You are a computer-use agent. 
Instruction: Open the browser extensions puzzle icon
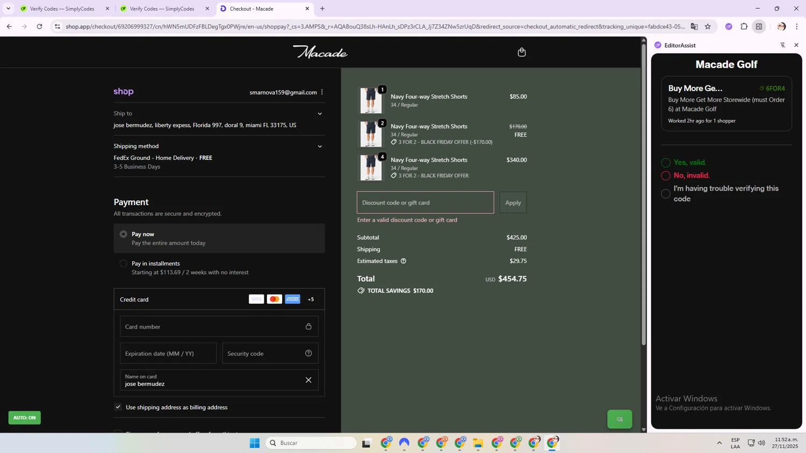point(744,26)
